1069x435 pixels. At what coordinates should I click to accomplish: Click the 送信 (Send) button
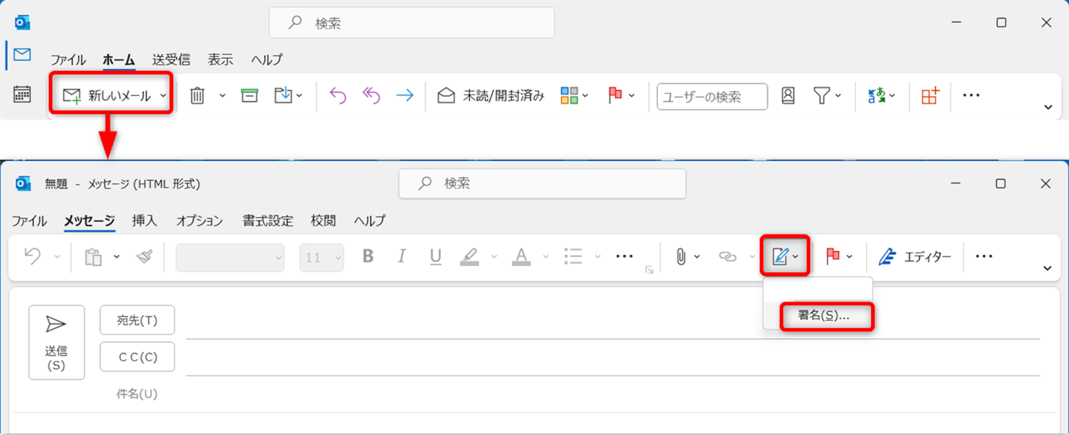coord(56,342)
